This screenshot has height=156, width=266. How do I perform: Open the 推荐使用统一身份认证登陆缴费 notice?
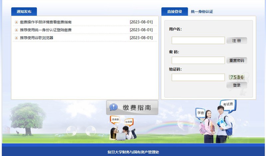tap(46, 30)
